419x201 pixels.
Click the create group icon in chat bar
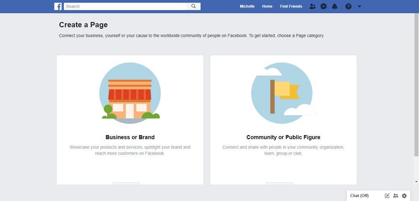(396, 196)
